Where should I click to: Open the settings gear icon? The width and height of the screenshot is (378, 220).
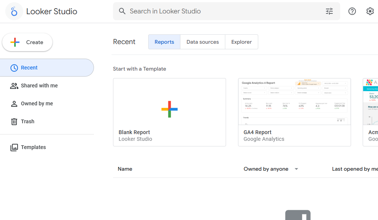370,11
